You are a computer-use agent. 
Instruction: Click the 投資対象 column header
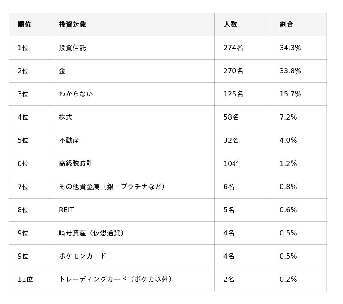(x=72, y=24)
